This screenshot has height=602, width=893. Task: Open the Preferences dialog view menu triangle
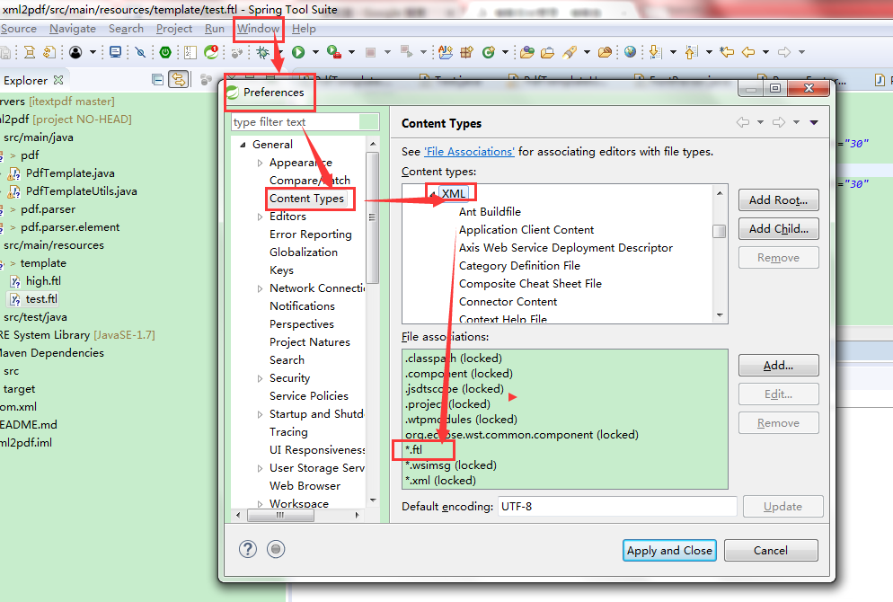pos(815,122)
